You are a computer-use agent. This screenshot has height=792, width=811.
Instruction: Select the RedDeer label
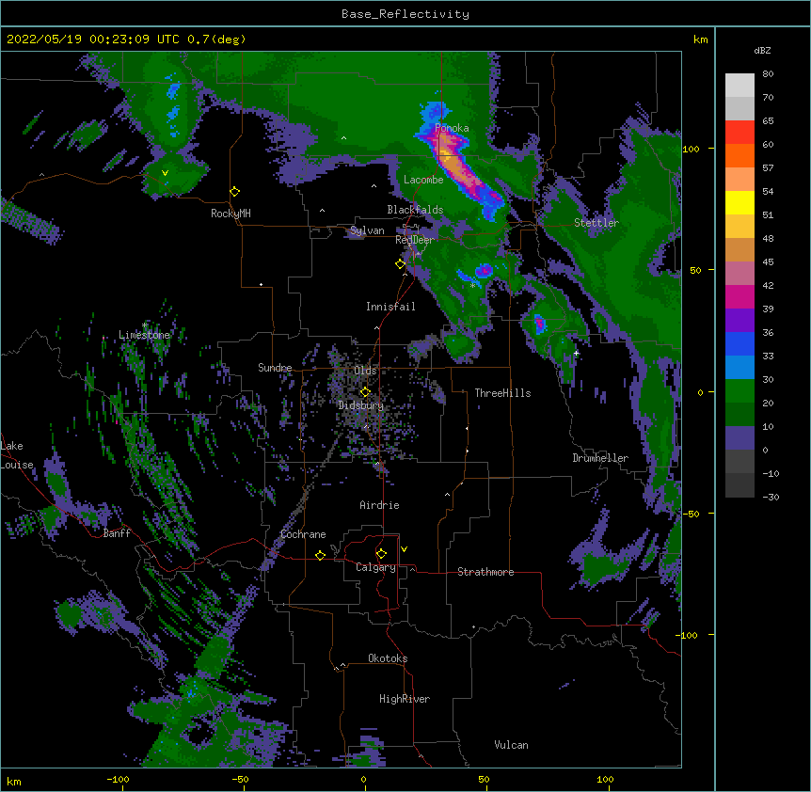[414, 240]
